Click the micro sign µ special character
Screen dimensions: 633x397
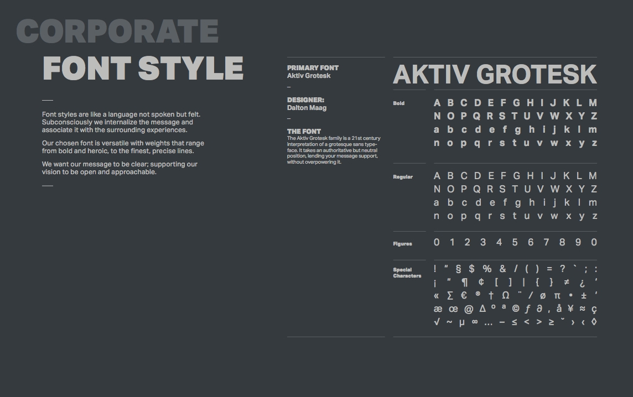[462, 323]
